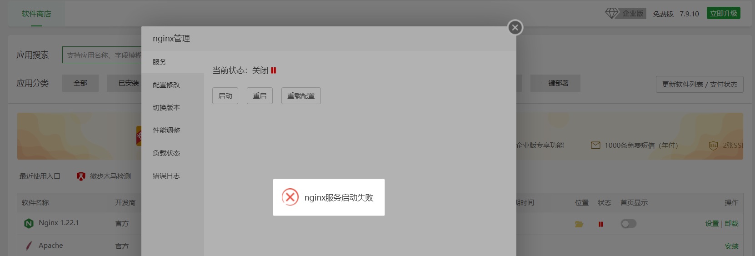
Task: Click the nginx服务启动失败 message text
Action: tap(339, 198)
